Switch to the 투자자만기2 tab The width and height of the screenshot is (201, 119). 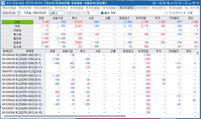pos(159,8)
